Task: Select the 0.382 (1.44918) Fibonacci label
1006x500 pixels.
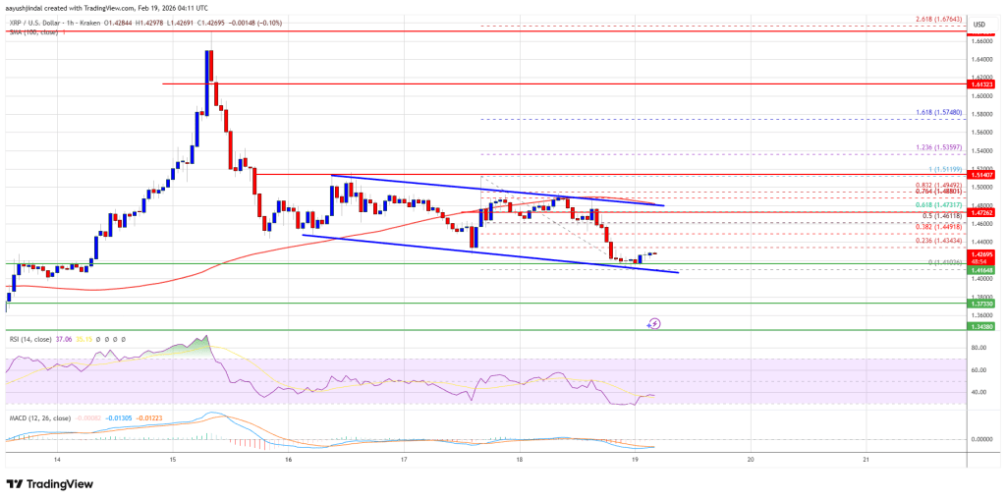Action: pyautogui.click(x=940, y=227)
